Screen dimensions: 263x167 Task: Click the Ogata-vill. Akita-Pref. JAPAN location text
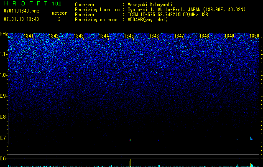pyautogui.click(x=186, y=10)
